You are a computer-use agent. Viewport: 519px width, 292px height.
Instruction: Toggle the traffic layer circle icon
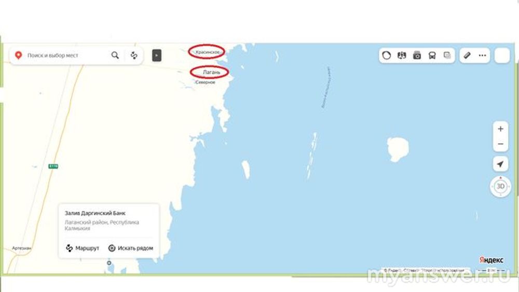pyautogui.click(x=386, y=55)
